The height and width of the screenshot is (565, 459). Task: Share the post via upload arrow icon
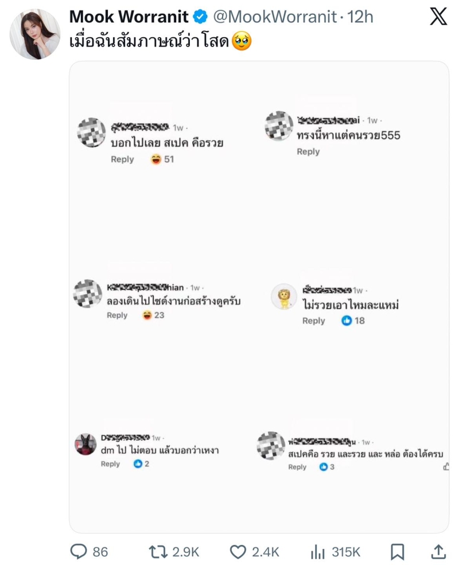click(x=438, y=552)
